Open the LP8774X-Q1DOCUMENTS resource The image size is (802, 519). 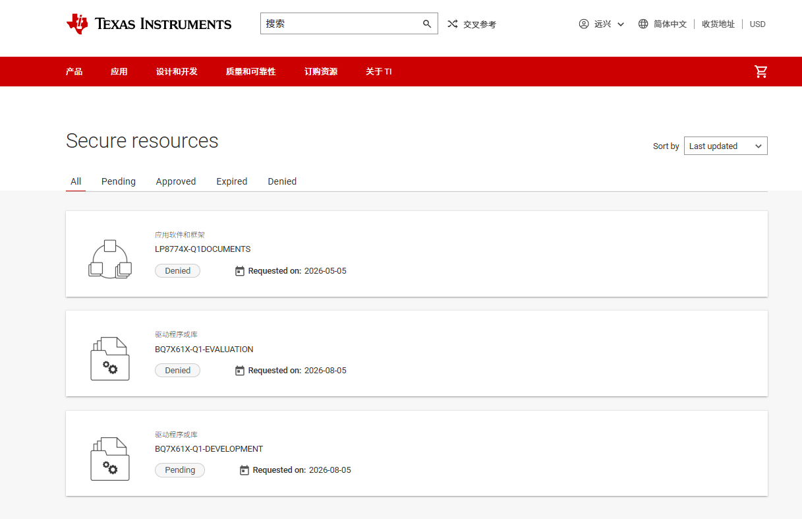coord(203,249)
